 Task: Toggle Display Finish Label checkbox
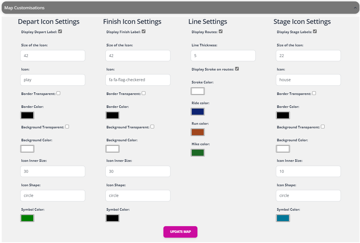144,31
